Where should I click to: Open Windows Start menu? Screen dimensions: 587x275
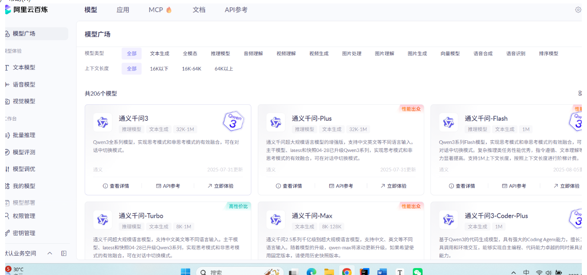[185, 272]
